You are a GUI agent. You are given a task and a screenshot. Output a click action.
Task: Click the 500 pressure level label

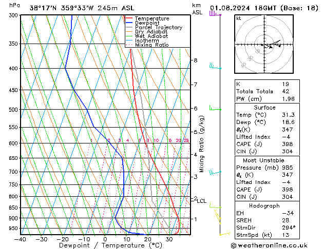(14, 110)
